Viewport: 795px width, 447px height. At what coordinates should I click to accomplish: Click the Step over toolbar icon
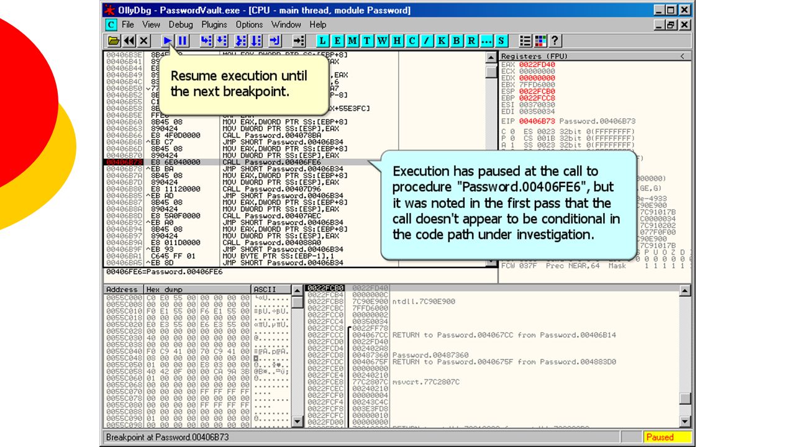(x=222, y=41)
